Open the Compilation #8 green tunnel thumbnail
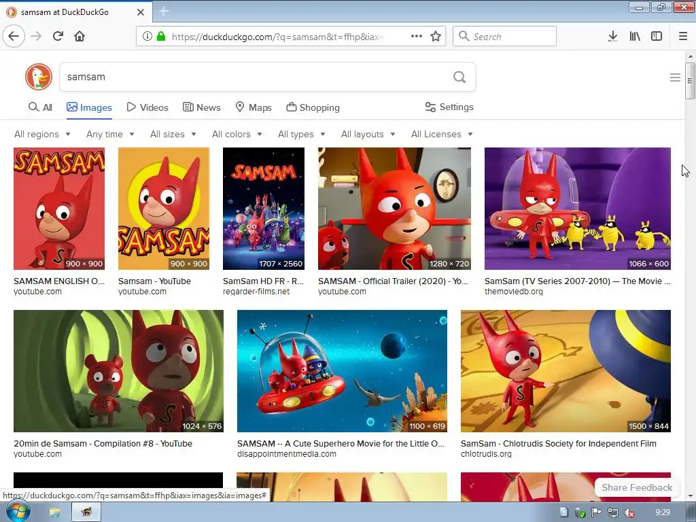Viewport: 696px width, 522px height. click(x=118, y=371)
